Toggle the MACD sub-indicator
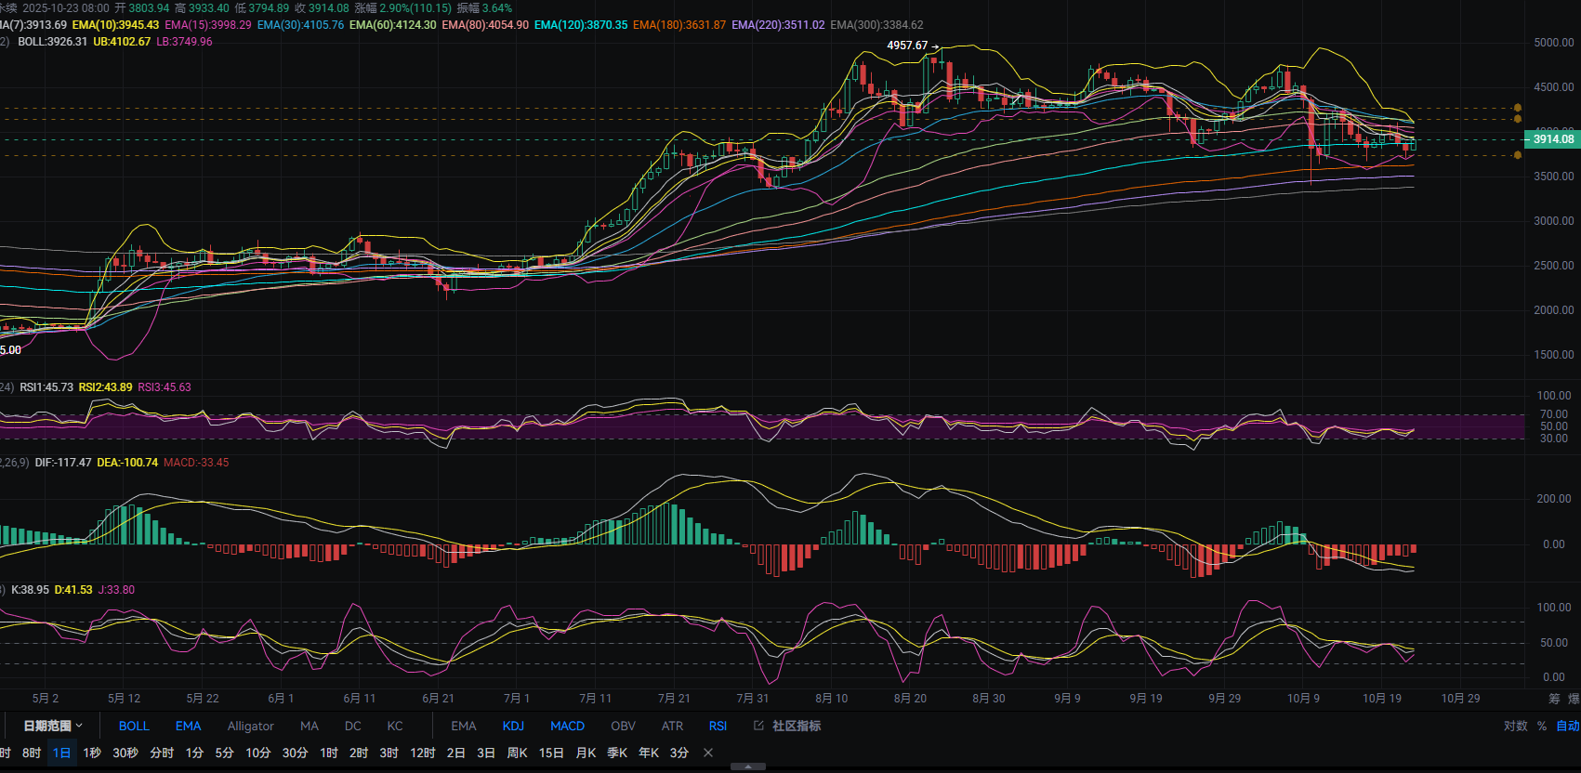 (567, 726)
